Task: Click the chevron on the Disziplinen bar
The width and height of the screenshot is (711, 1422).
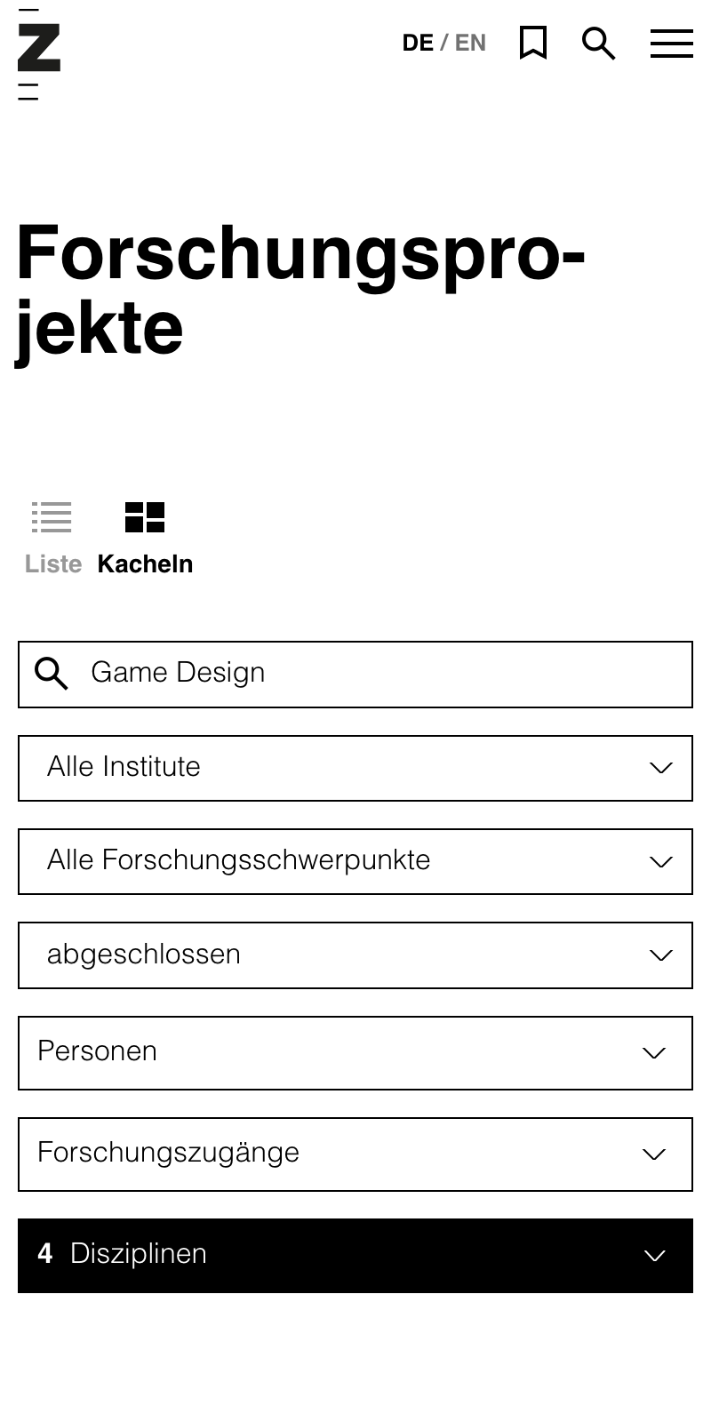Action: click(655, 1256)
